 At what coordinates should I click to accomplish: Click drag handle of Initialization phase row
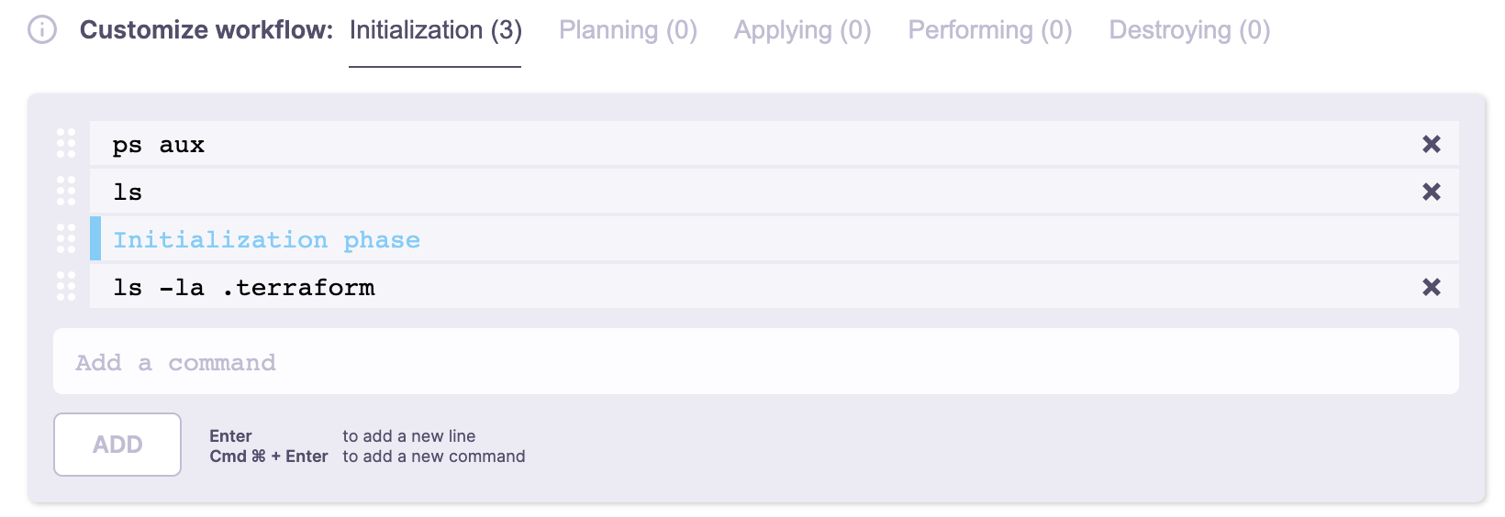[66, 238]
